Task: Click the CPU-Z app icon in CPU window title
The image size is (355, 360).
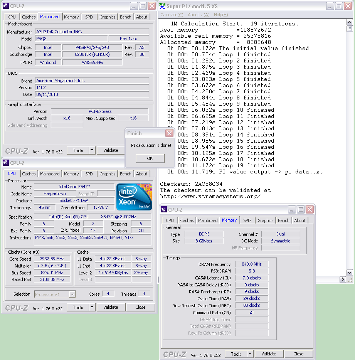Action: click(x=6, y=163)
